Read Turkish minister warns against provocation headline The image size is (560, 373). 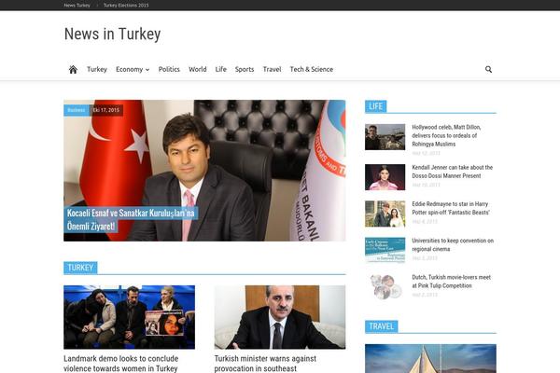(265, 364)
